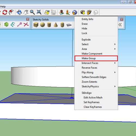Click the Zoom Extents toolbar icon
The width and height of the screenshot is (136, 136).
click(x=39, y=12)
